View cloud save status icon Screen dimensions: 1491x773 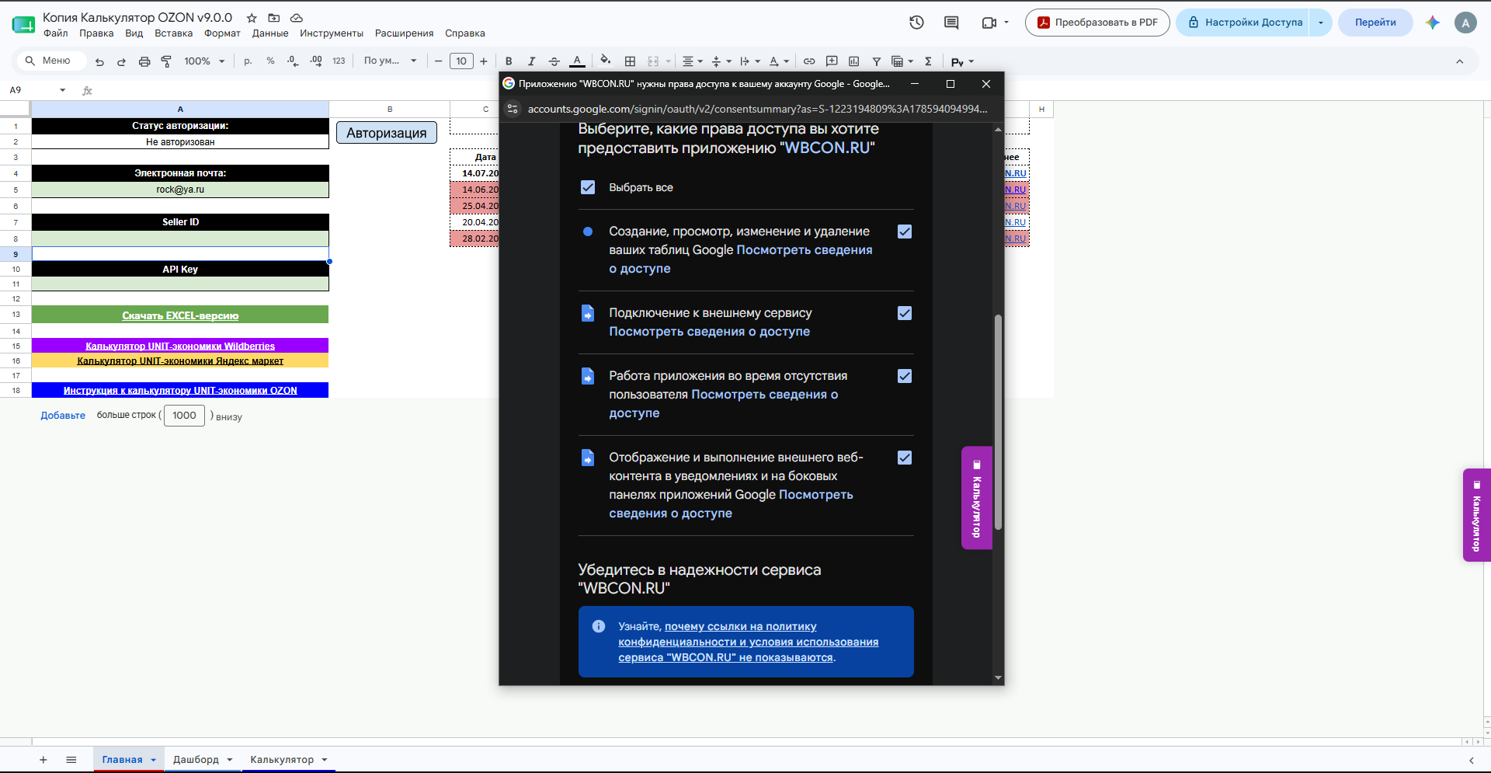point(296,18)
